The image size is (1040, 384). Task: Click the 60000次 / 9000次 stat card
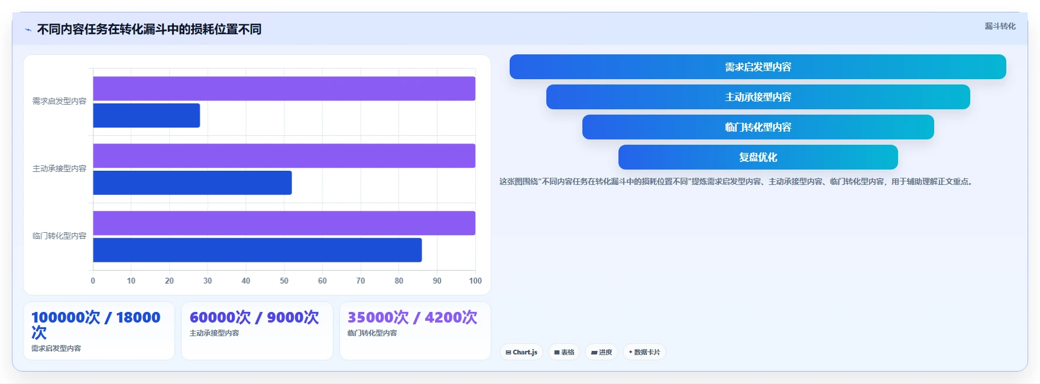257,331
